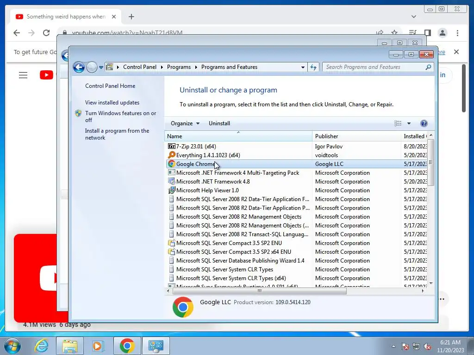Sort the list by the Name column header
Image resolution: width=474 pixels, height=355 pixels.
pos(238,136)
